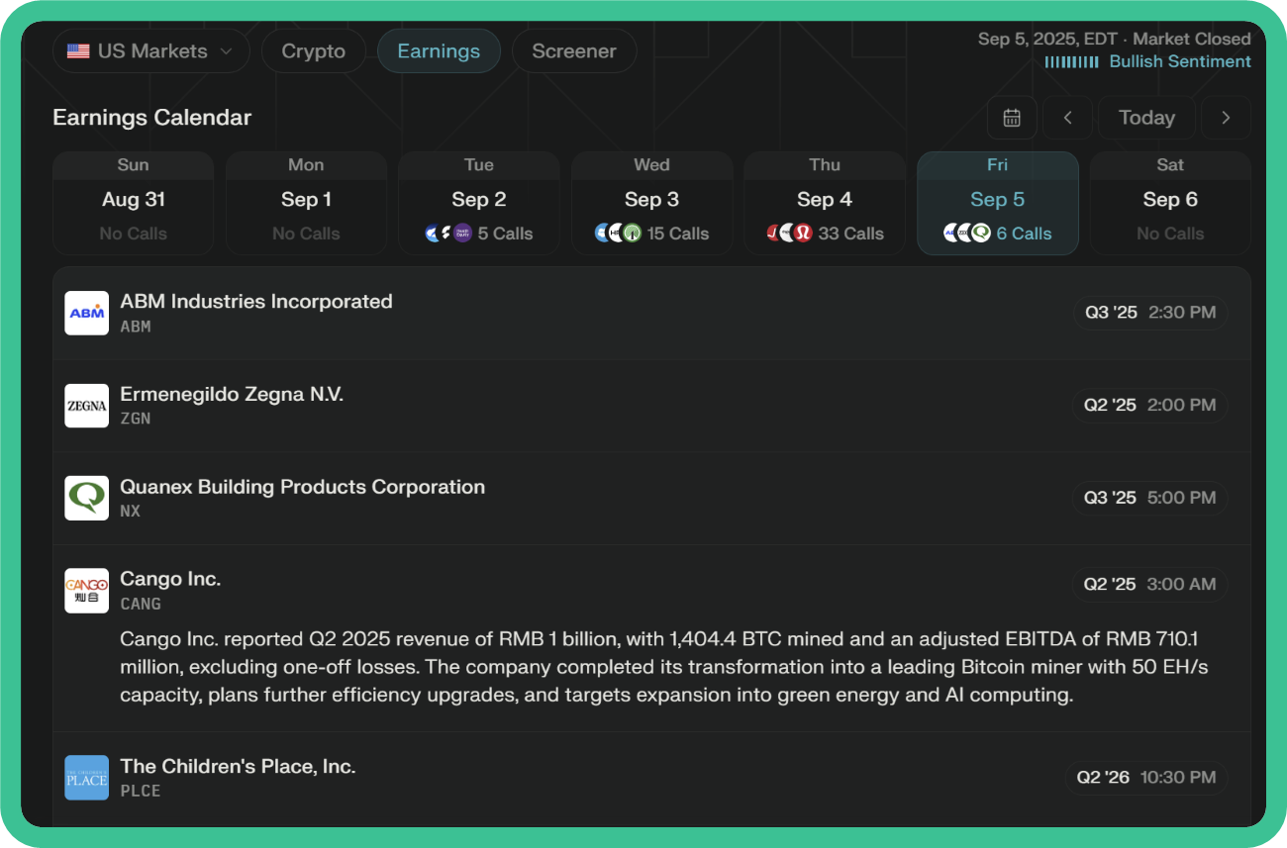Click the '6 Calls' count

[x=1025, y=234]
